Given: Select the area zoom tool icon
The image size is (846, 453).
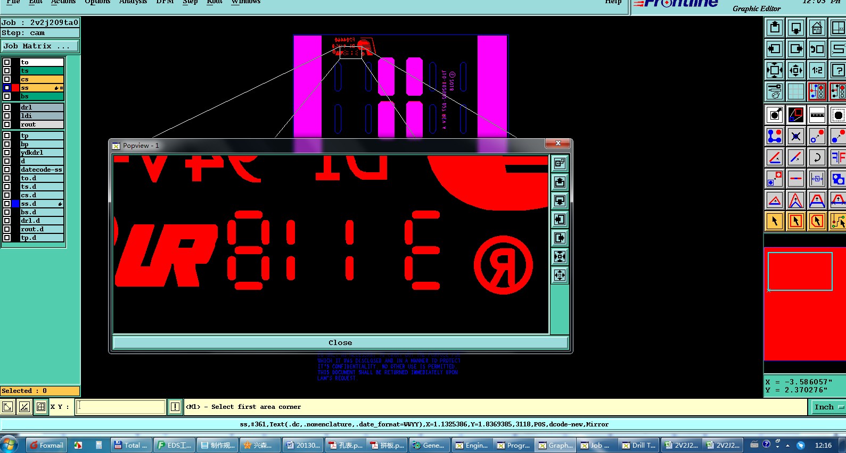Looking at the screenshot, I should (x=796, y=115).
